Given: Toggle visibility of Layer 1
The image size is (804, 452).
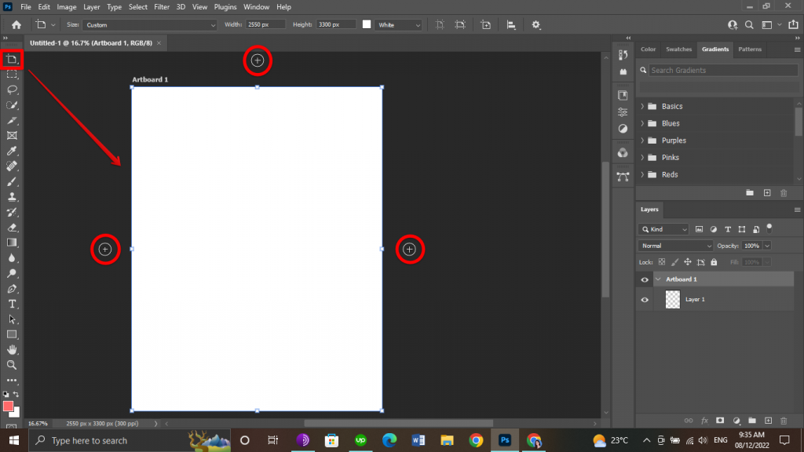Looking at the screenshot, I should tap(644, 299).
